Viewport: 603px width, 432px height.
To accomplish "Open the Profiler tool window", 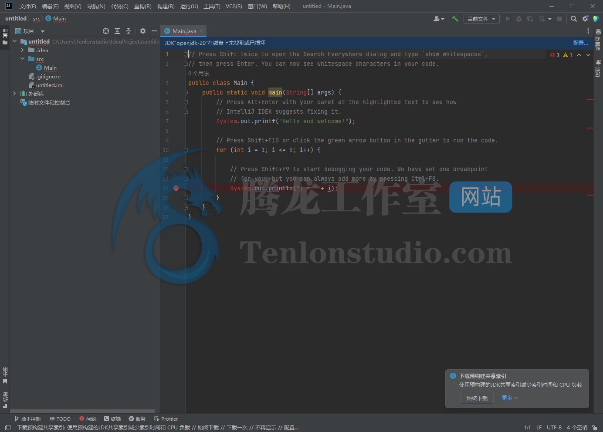I will click(x=166, y=418).
